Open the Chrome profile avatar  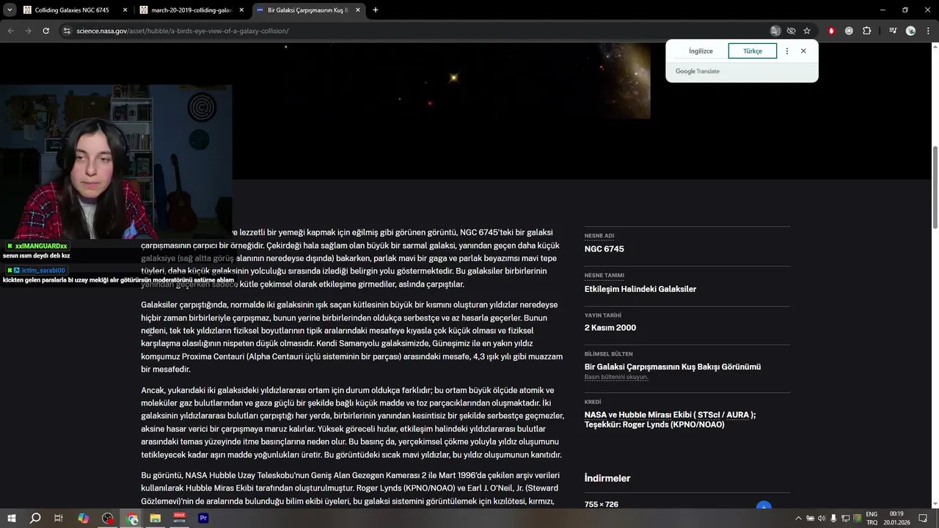pos(910,31)
